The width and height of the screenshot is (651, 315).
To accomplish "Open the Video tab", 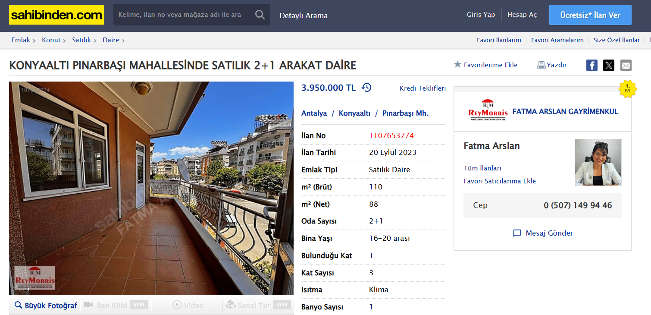I will (x=188, y=305).
